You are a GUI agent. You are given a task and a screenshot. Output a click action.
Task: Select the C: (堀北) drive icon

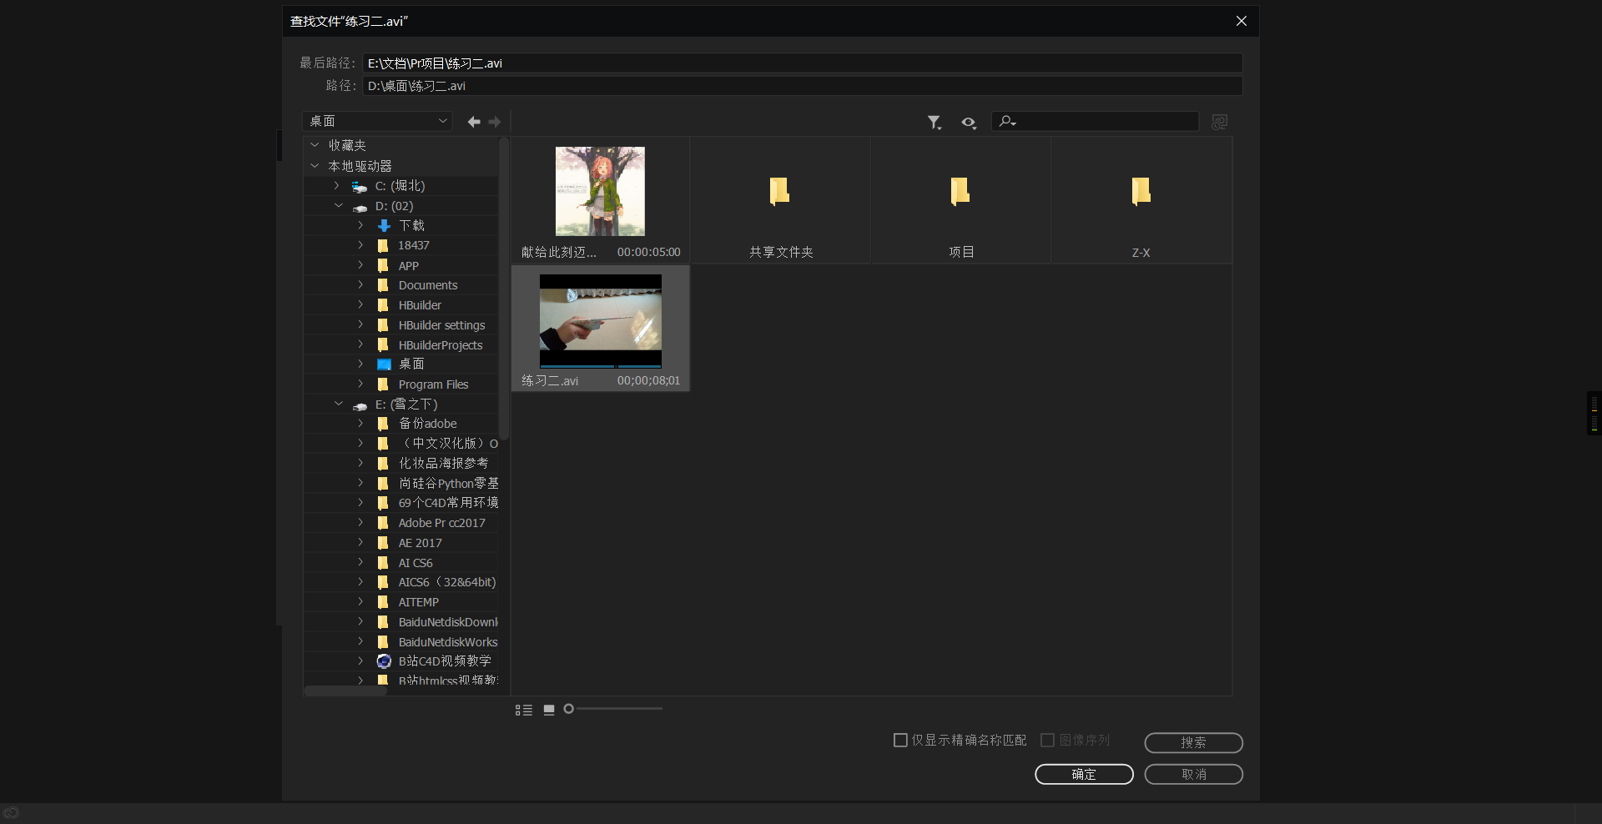click(360, 187)
